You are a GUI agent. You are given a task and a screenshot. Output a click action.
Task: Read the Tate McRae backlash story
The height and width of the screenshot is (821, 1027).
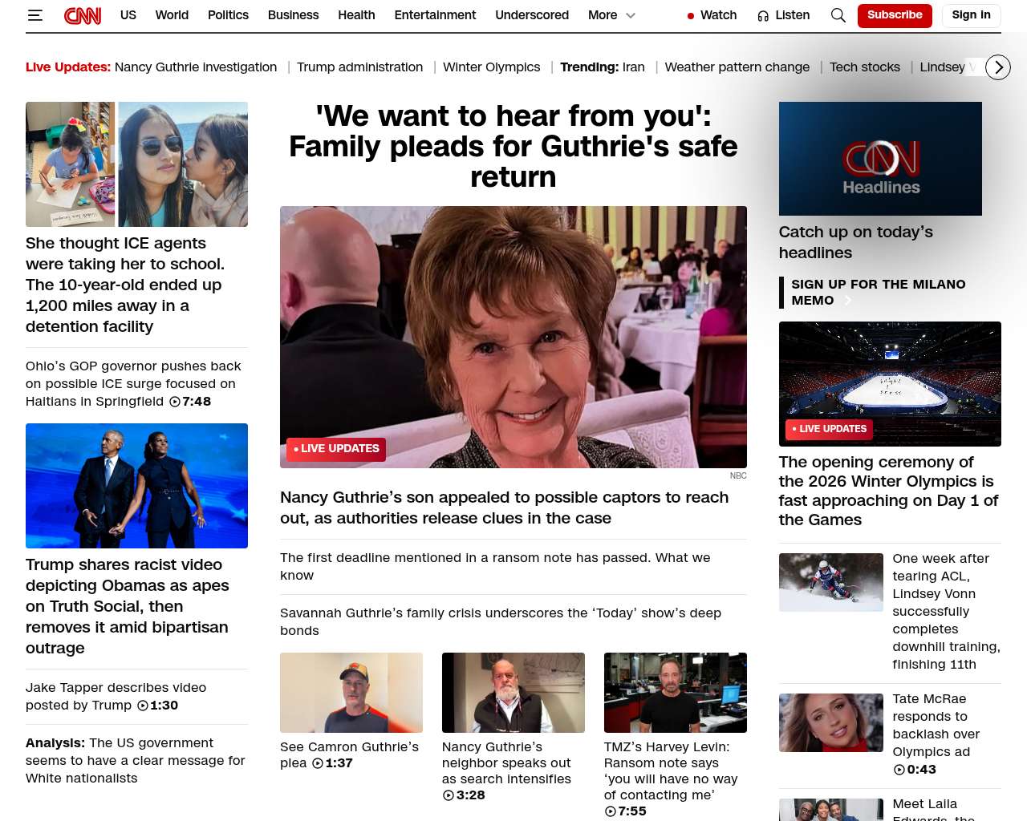tap(936, 725)
